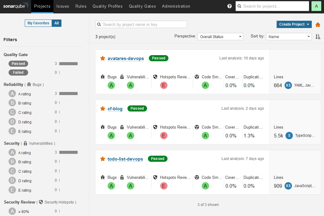
Task: Click the Bugs A rating of avatares-devops
Action: [x=111, y=85]
